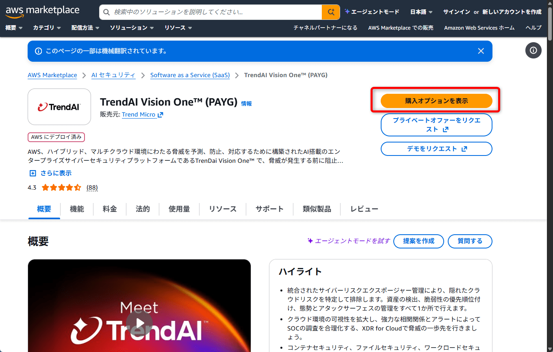Viewport: 553px width, 352px height.
Task: Open Amazon Web Services ホーム link
Action: pos(479,28)
